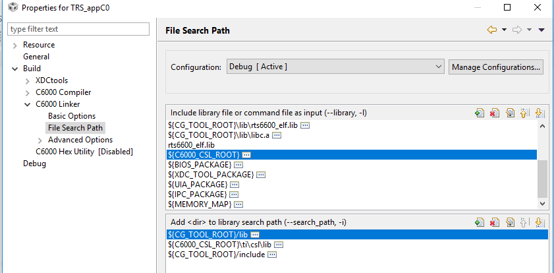This screenshot has width=554, height=273.
Task: Expand the Advanced Options node
Action: (x=41, y=140)
